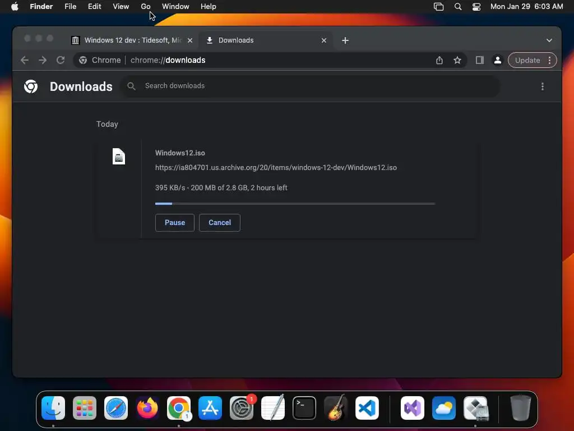Close the Windows 12 dev tab
Screen dimensions: 574x431
(x=189, y=40)
